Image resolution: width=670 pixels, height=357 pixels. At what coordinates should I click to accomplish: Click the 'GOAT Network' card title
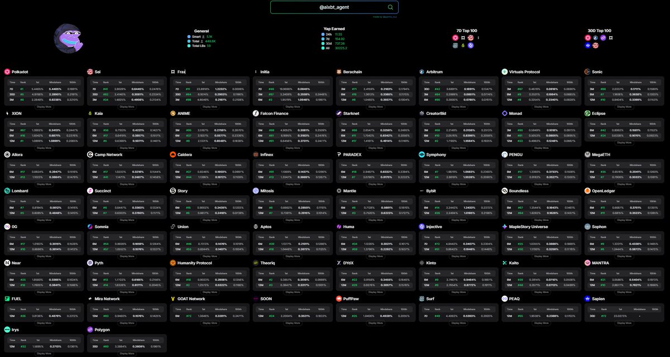[x=191, y=299]
